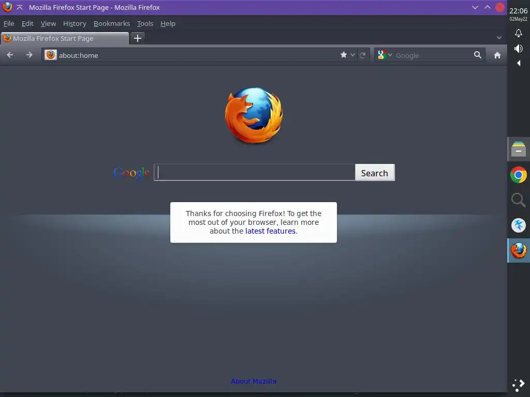Click the panel settings icon at bottom
The image size is (530, 397).
[518, 385]
